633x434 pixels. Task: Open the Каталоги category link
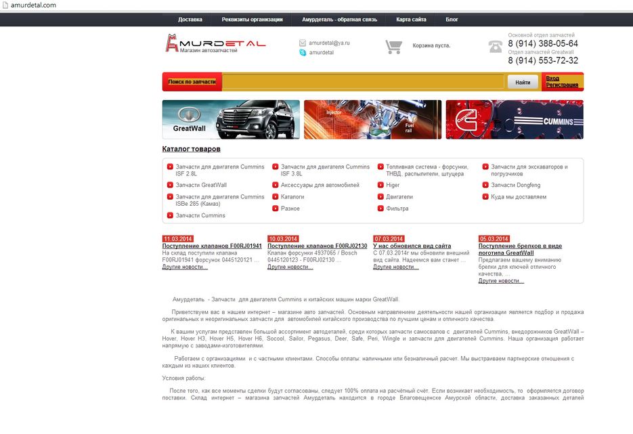[x=292, y=196]
